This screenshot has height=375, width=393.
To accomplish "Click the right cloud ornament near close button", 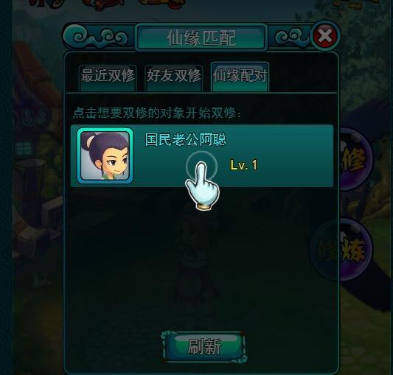I will (292, 38).
